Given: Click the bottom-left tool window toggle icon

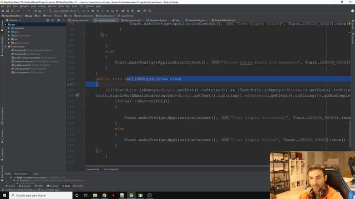Looking at the screenshot, I should tap(3, 190).
